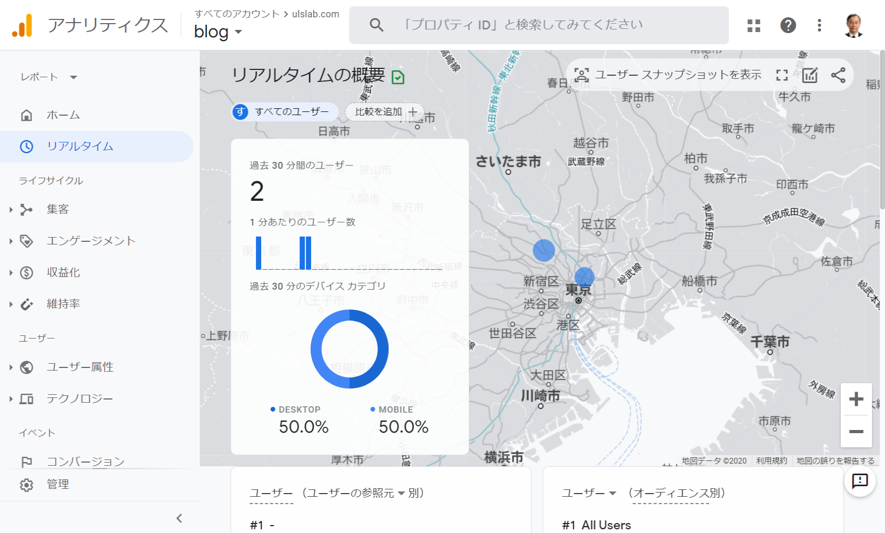Viewport: 885px width, 533px height.
Task: Click ユーザー スナップショットを表示 button
Action: click(x=668, y=75)
